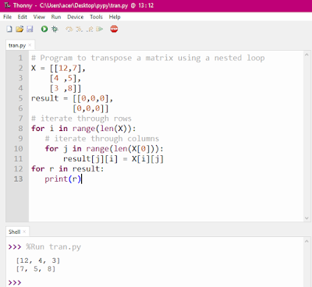Click editor scrollbar up arrow
The image size is (312, 287).
307,55
